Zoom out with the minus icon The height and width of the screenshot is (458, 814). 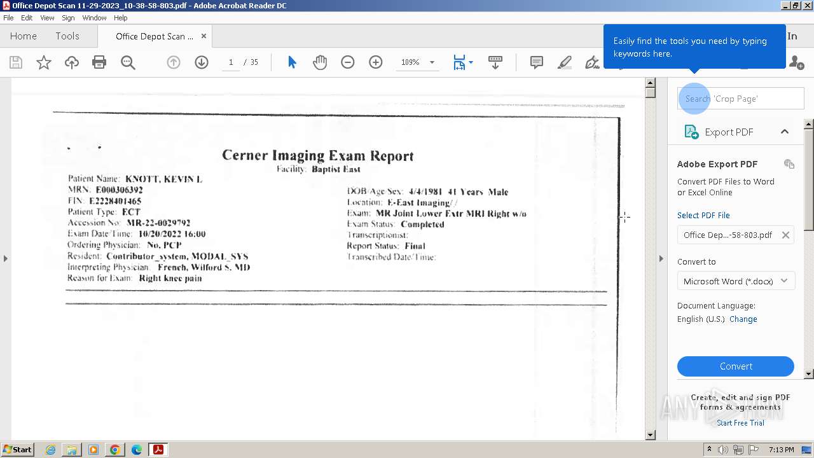[348, 62]
